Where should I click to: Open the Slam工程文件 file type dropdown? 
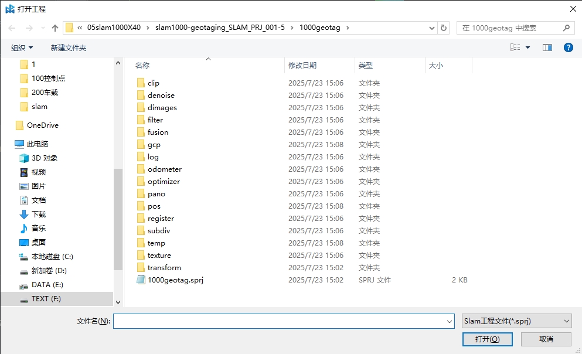coord(516,321)
